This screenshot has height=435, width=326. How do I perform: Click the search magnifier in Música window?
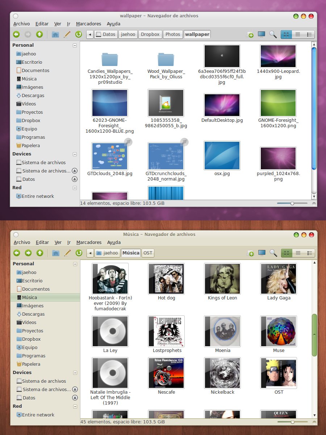(273, 253)
